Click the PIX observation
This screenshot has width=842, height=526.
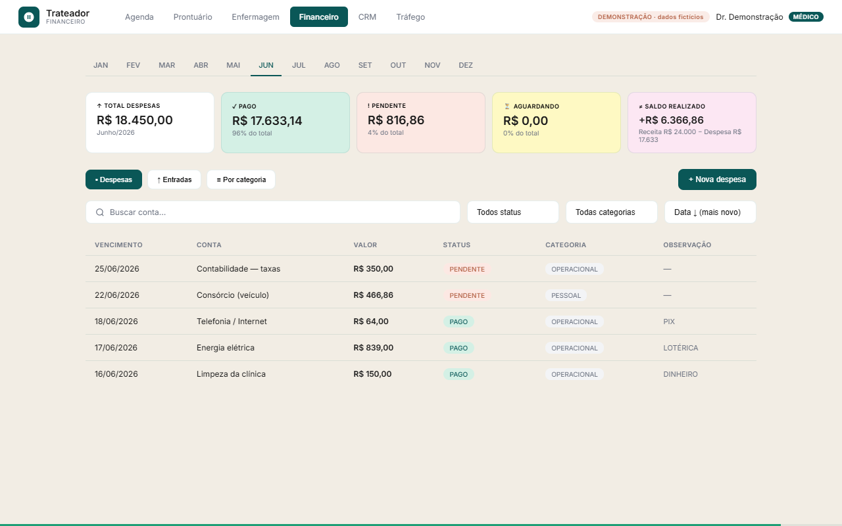[669, 322]
